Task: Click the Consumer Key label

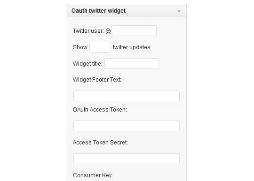Action: pos(93,175)
